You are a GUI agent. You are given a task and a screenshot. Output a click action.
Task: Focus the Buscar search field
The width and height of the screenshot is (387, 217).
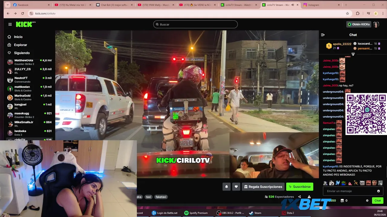195,24
